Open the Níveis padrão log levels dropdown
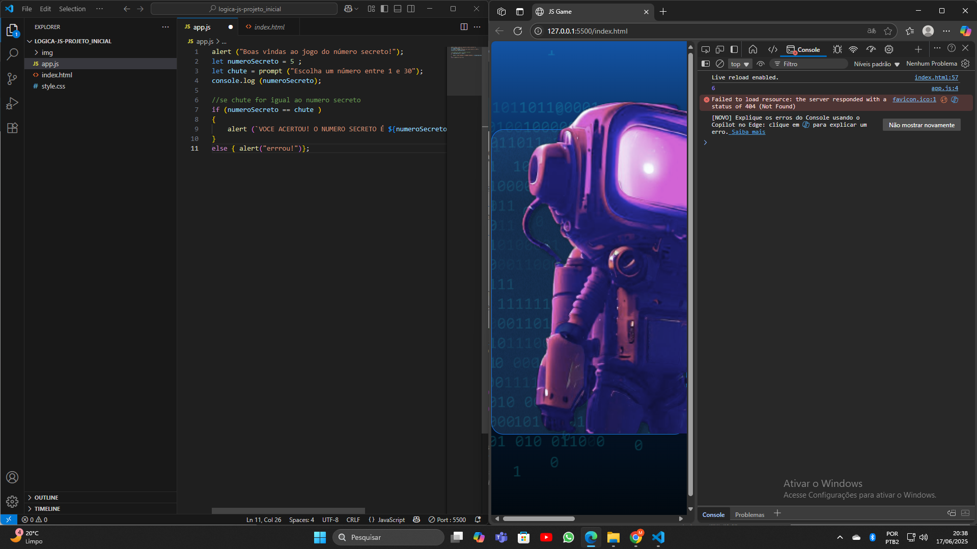The width and height of the screenshot is (977, 549). click(x=877, y=64)
